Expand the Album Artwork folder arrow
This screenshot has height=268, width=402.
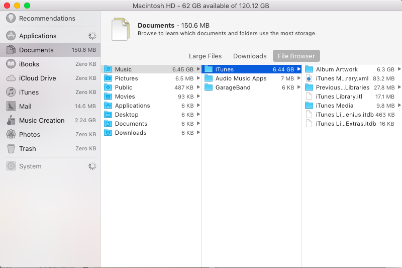399,69
